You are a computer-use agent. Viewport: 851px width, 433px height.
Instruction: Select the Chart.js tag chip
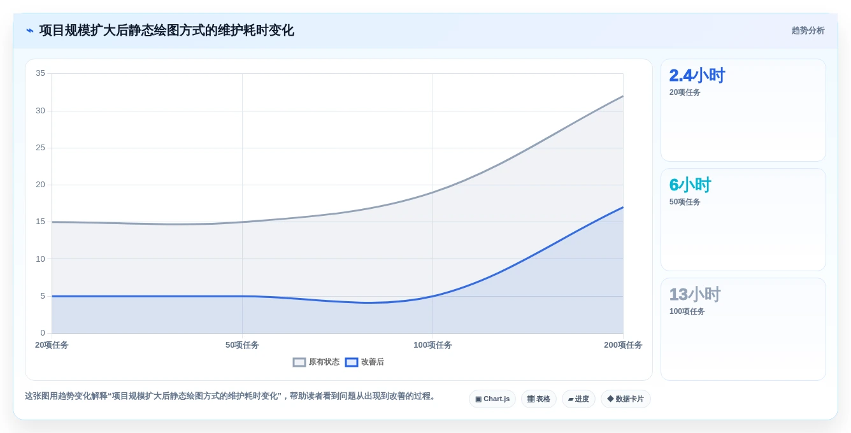(x=492, y=399)
